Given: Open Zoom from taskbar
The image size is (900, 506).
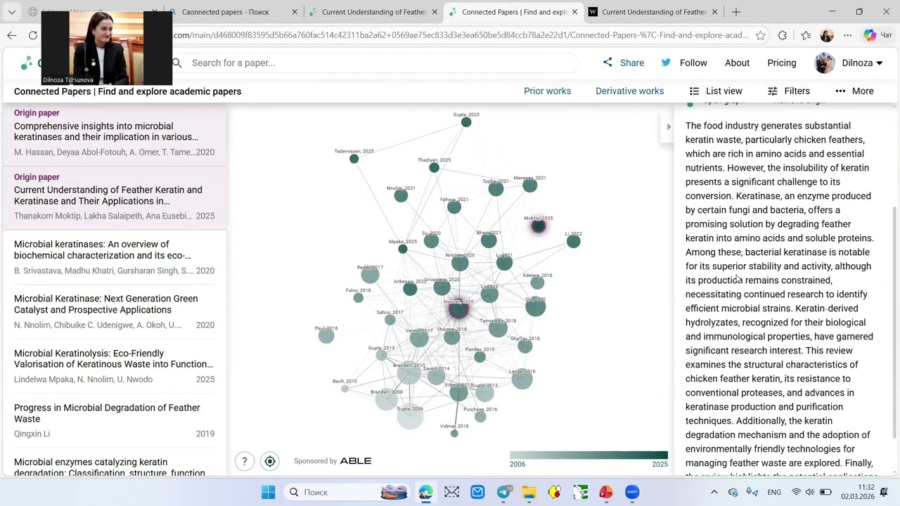Looking at the screenshot, I should (x=632, y=492).
